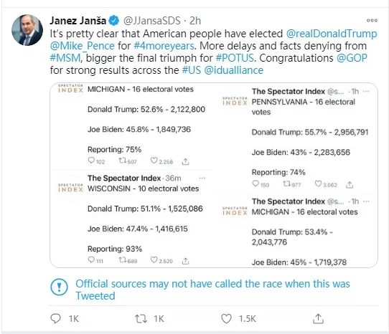
Task: Reply to Janez Janša's tweet
Action: (x=55, y=318)
